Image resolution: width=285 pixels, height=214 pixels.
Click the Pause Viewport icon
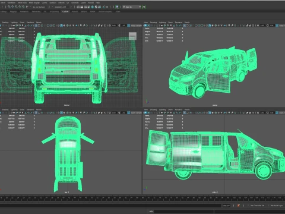[107, 7]
